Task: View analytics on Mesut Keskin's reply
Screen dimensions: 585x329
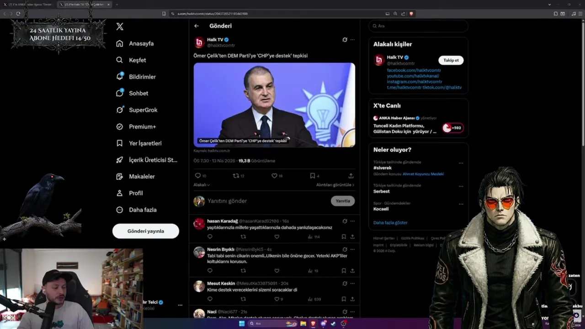Action: click(x=314, y=299)
